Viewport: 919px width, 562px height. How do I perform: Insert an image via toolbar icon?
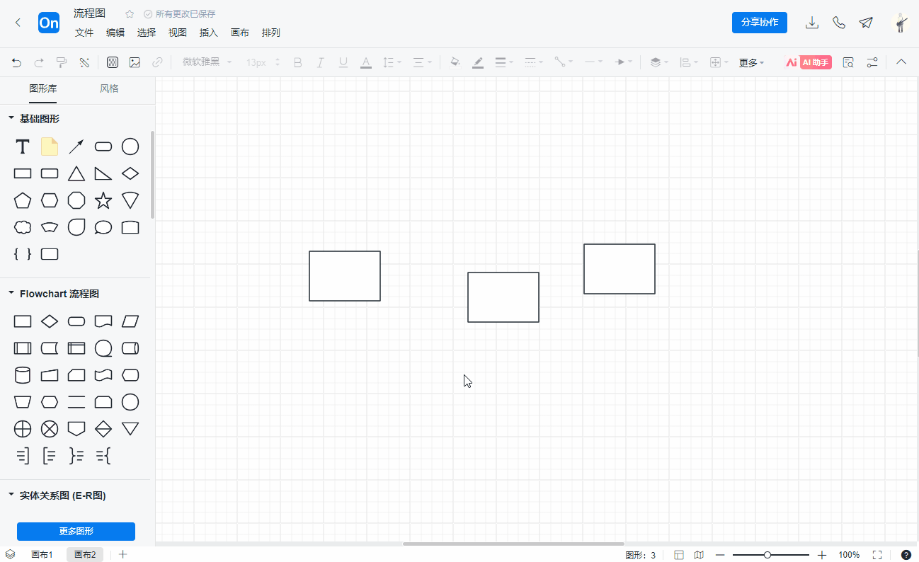(135, 62)
